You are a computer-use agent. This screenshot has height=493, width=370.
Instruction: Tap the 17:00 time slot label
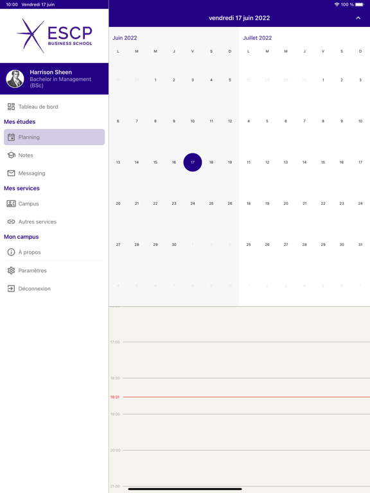click(x=115, y=342)
